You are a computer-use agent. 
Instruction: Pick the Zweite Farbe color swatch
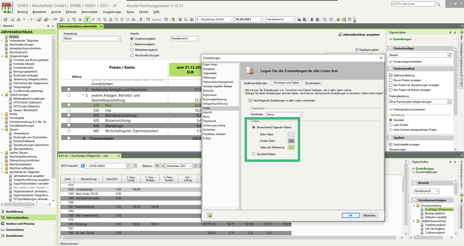(x=291, y=141)
